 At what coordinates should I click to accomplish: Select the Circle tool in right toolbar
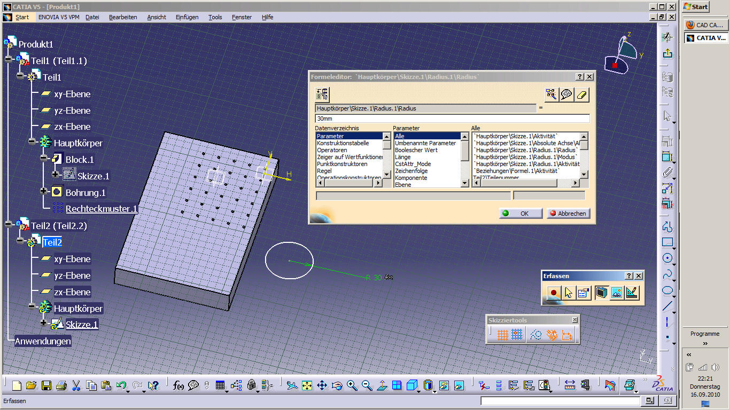point(667,258)
